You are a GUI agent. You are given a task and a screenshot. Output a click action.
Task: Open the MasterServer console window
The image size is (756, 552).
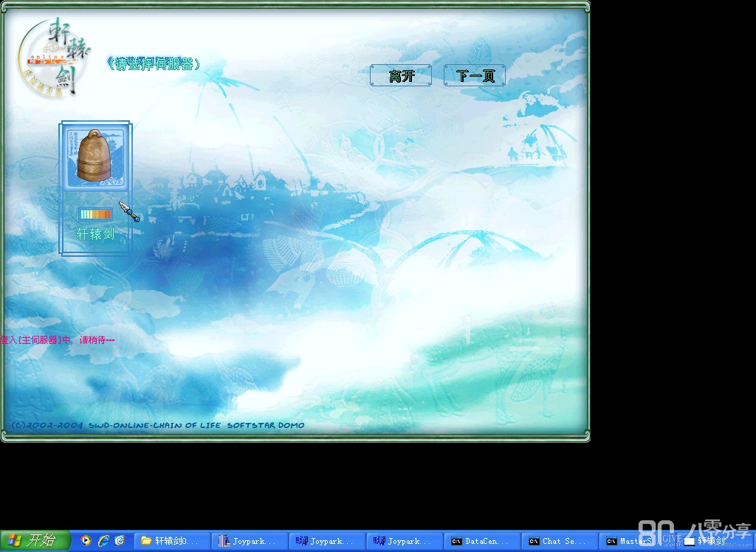point(629,541)
